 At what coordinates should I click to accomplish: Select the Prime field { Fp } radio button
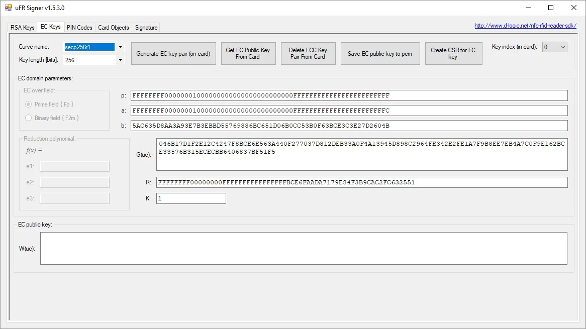click(29, 104)
